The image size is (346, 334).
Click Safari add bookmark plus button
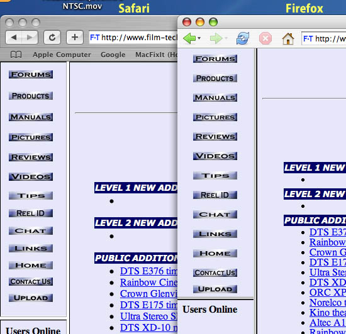(x=75, y=37)
